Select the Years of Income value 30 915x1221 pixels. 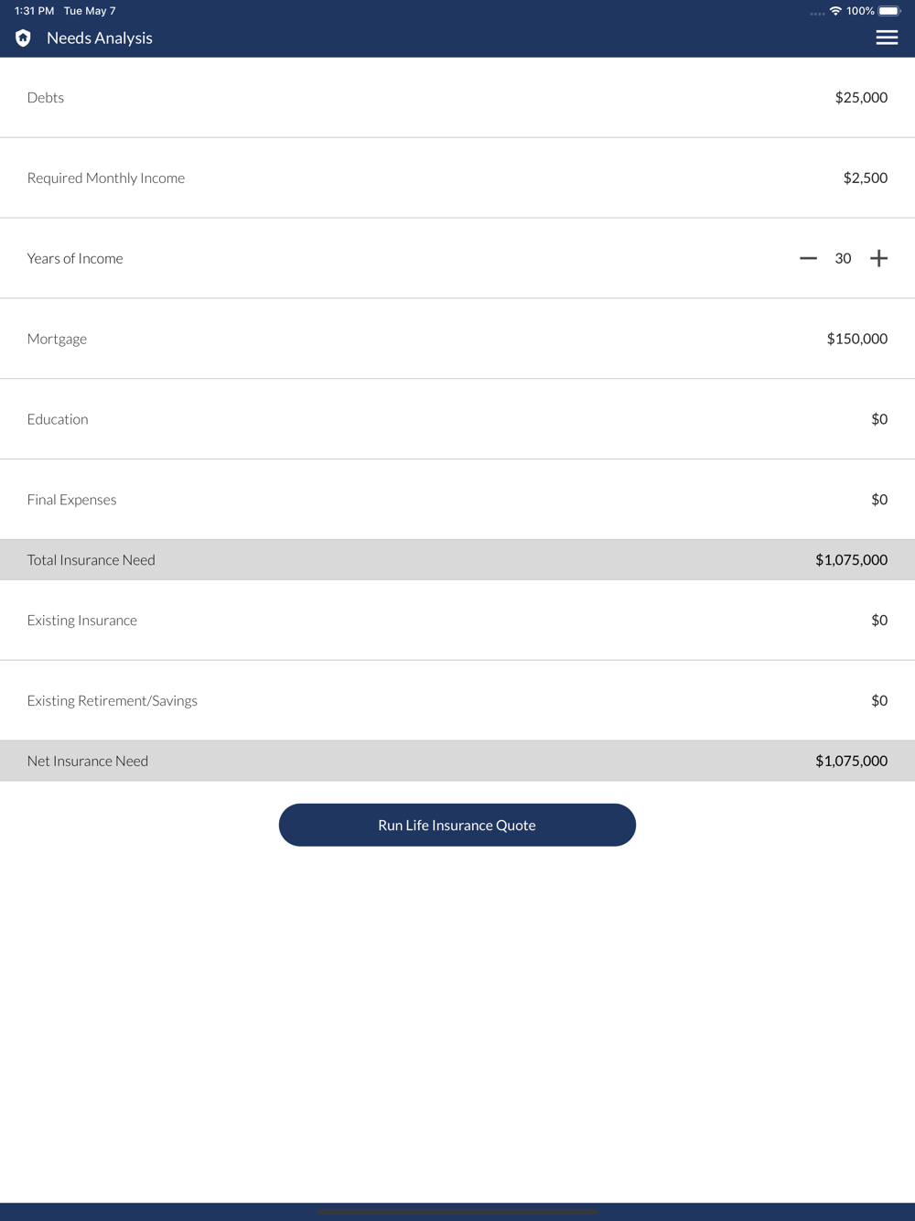point(843,258)
